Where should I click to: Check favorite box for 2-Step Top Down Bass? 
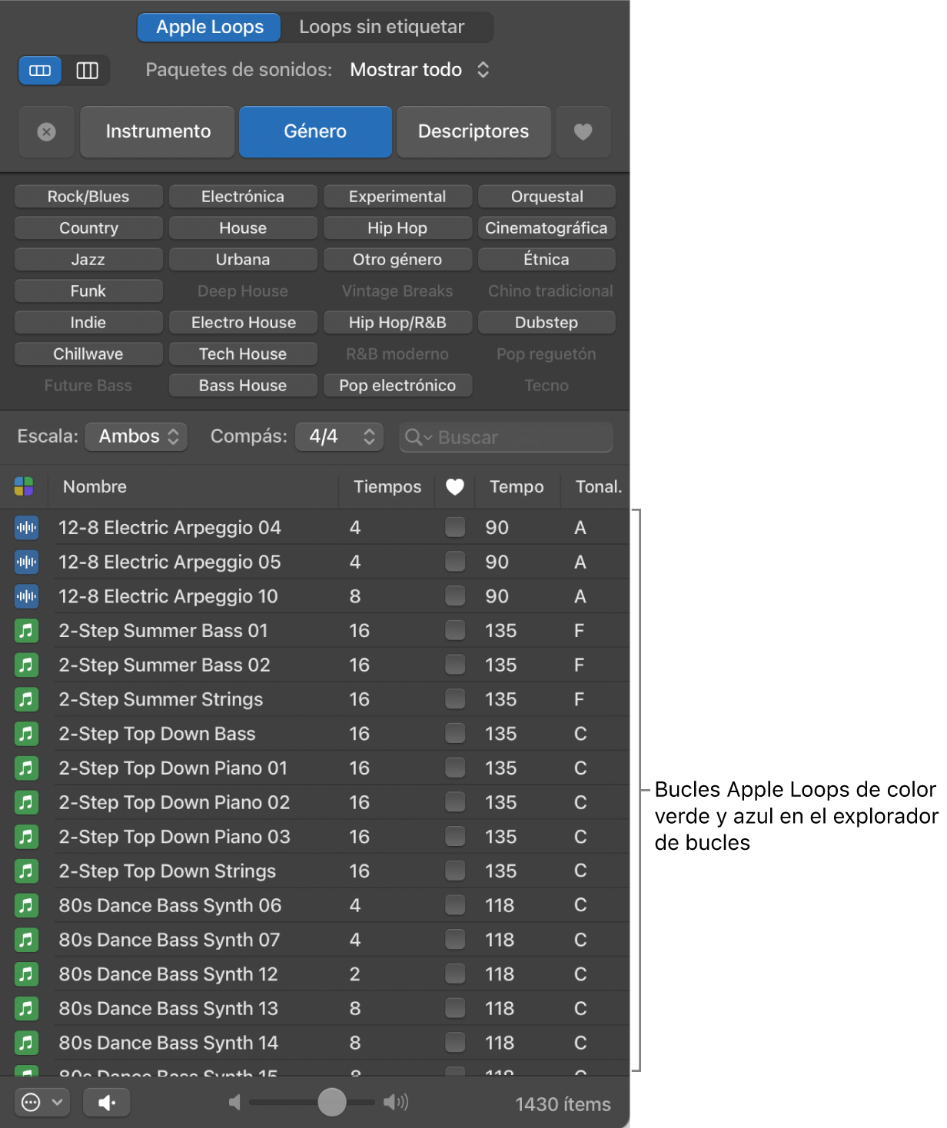click(x=455, y=734)
